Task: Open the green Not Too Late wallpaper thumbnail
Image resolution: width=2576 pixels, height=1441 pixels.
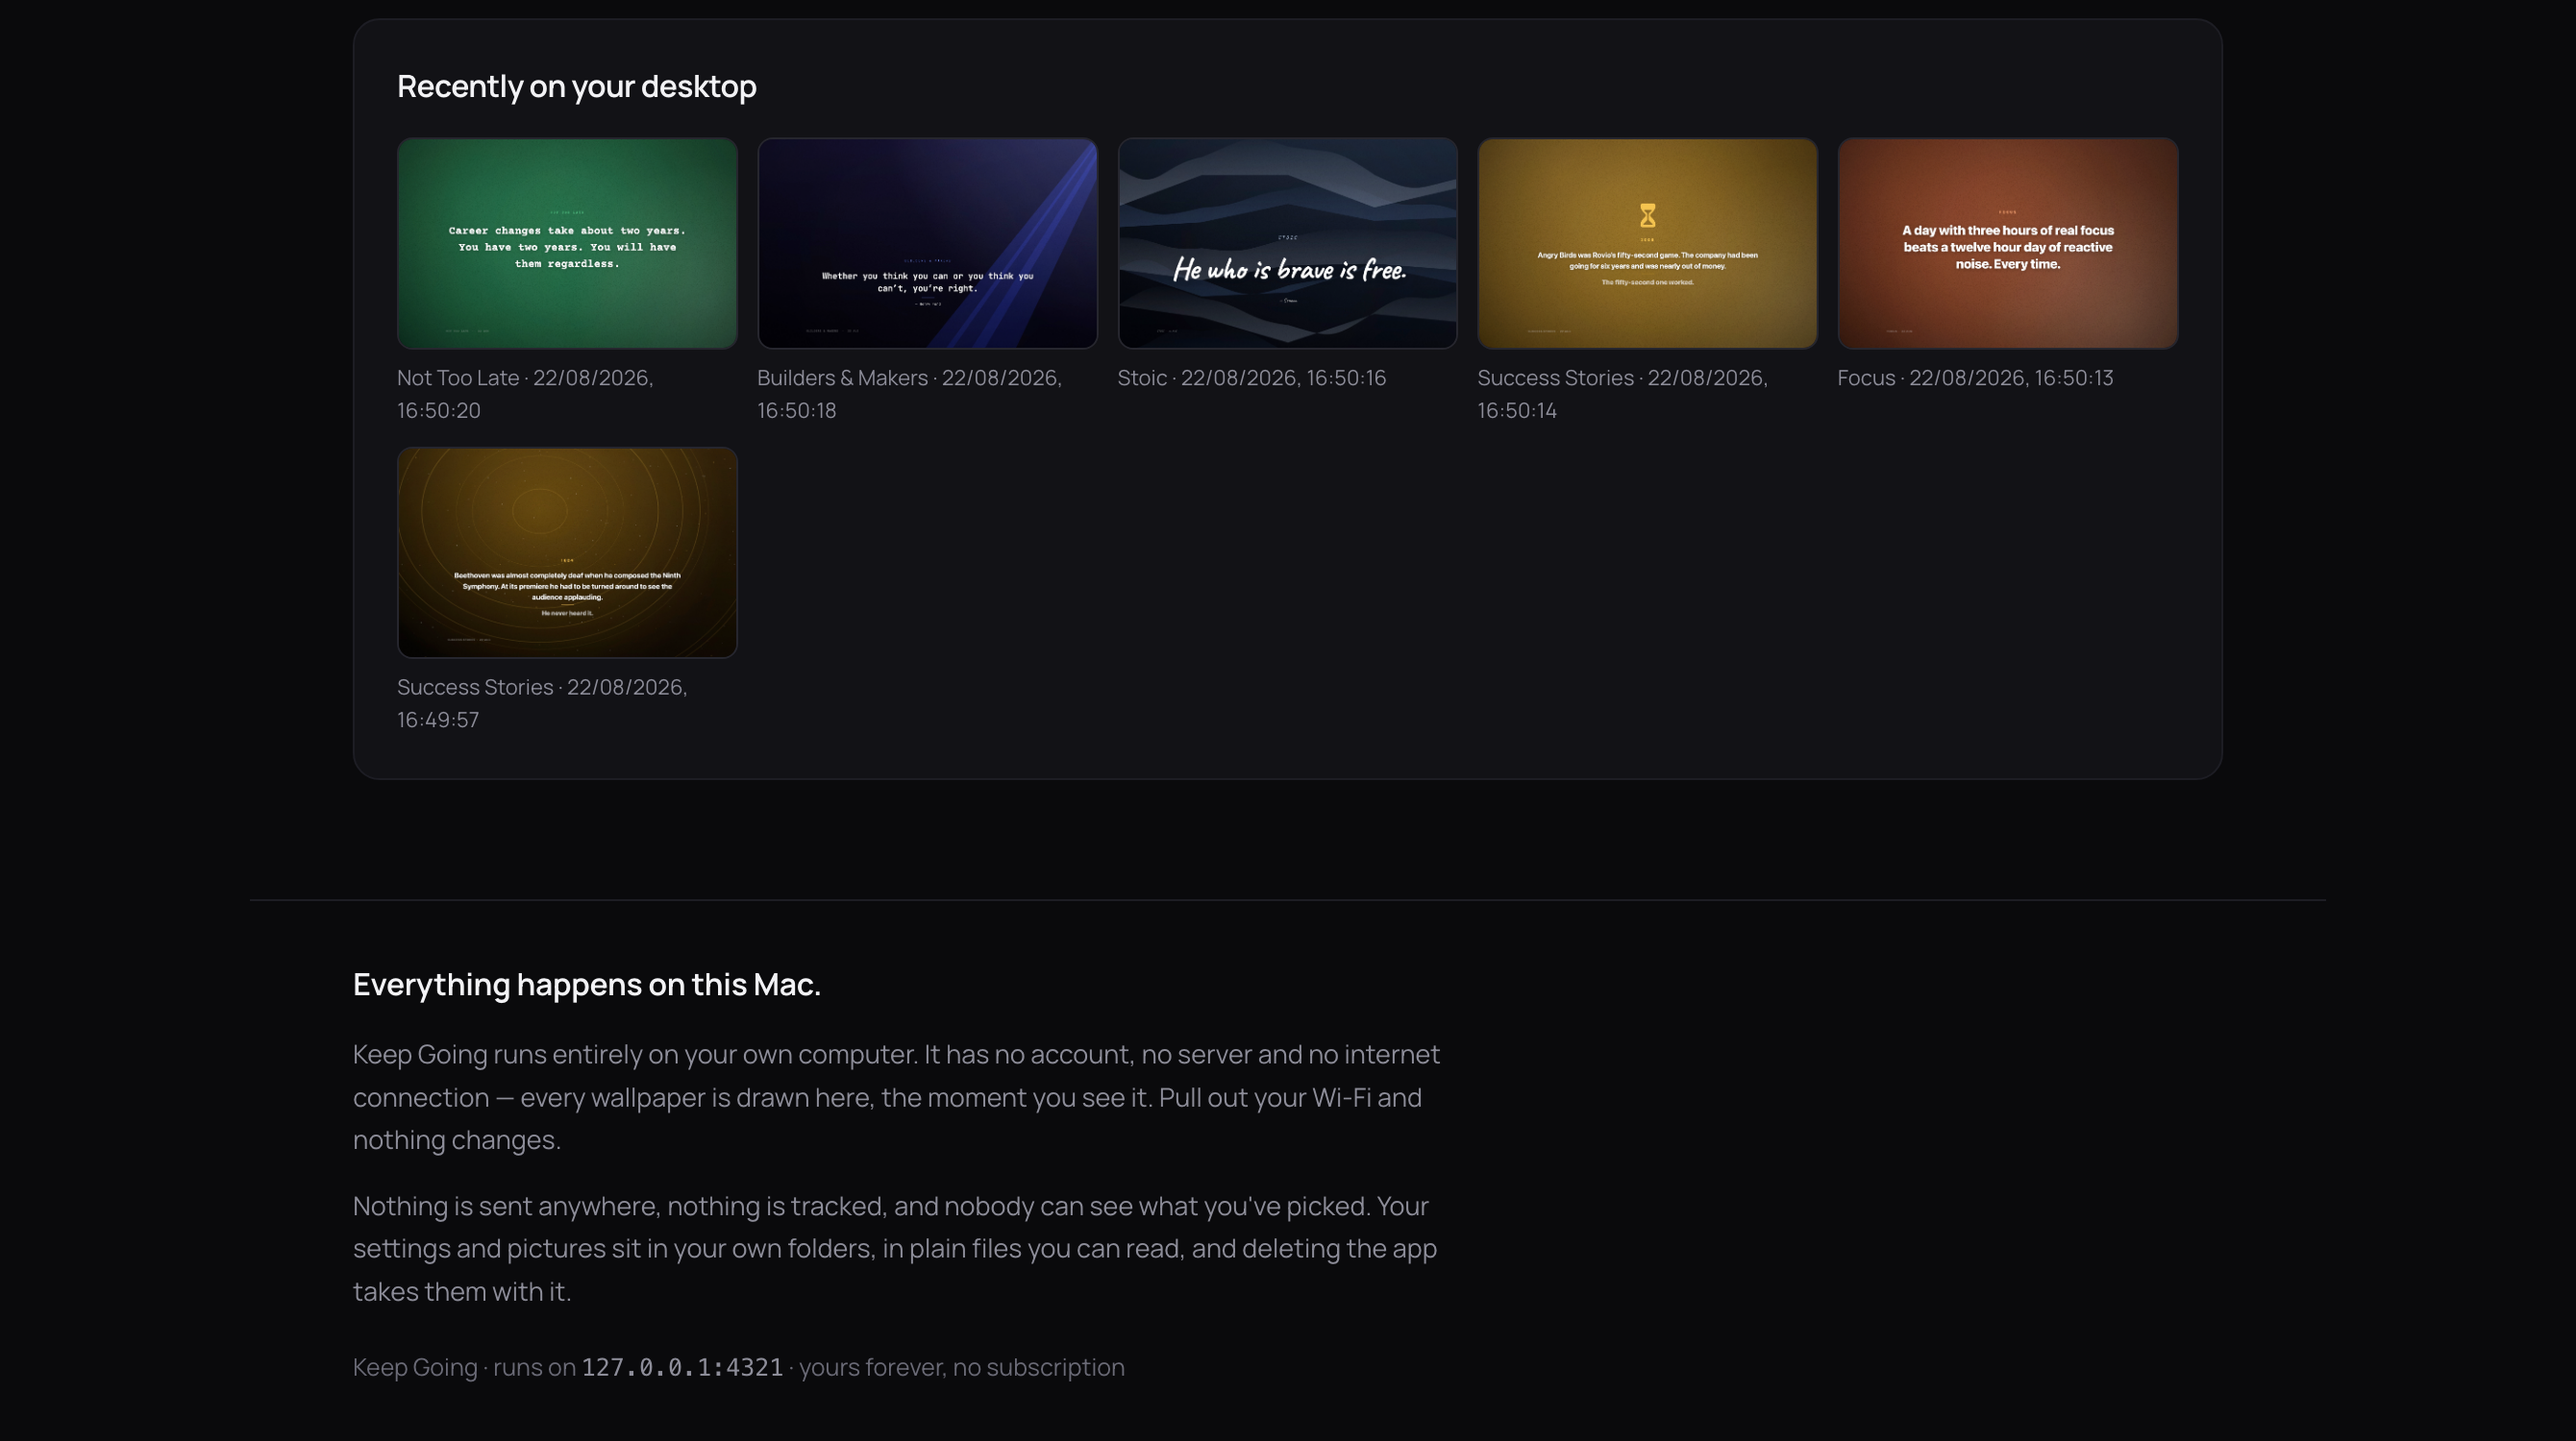Action: (x=567, y=243)
